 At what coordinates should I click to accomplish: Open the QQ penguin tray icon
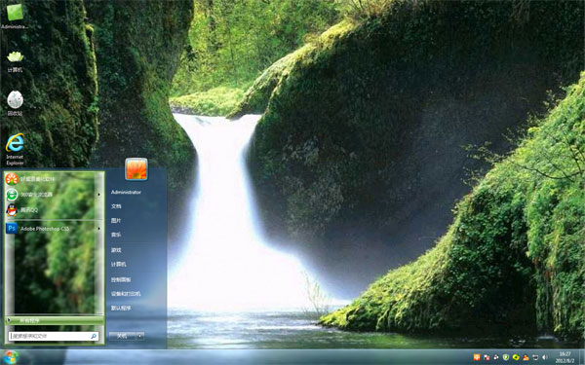(526, 357)
